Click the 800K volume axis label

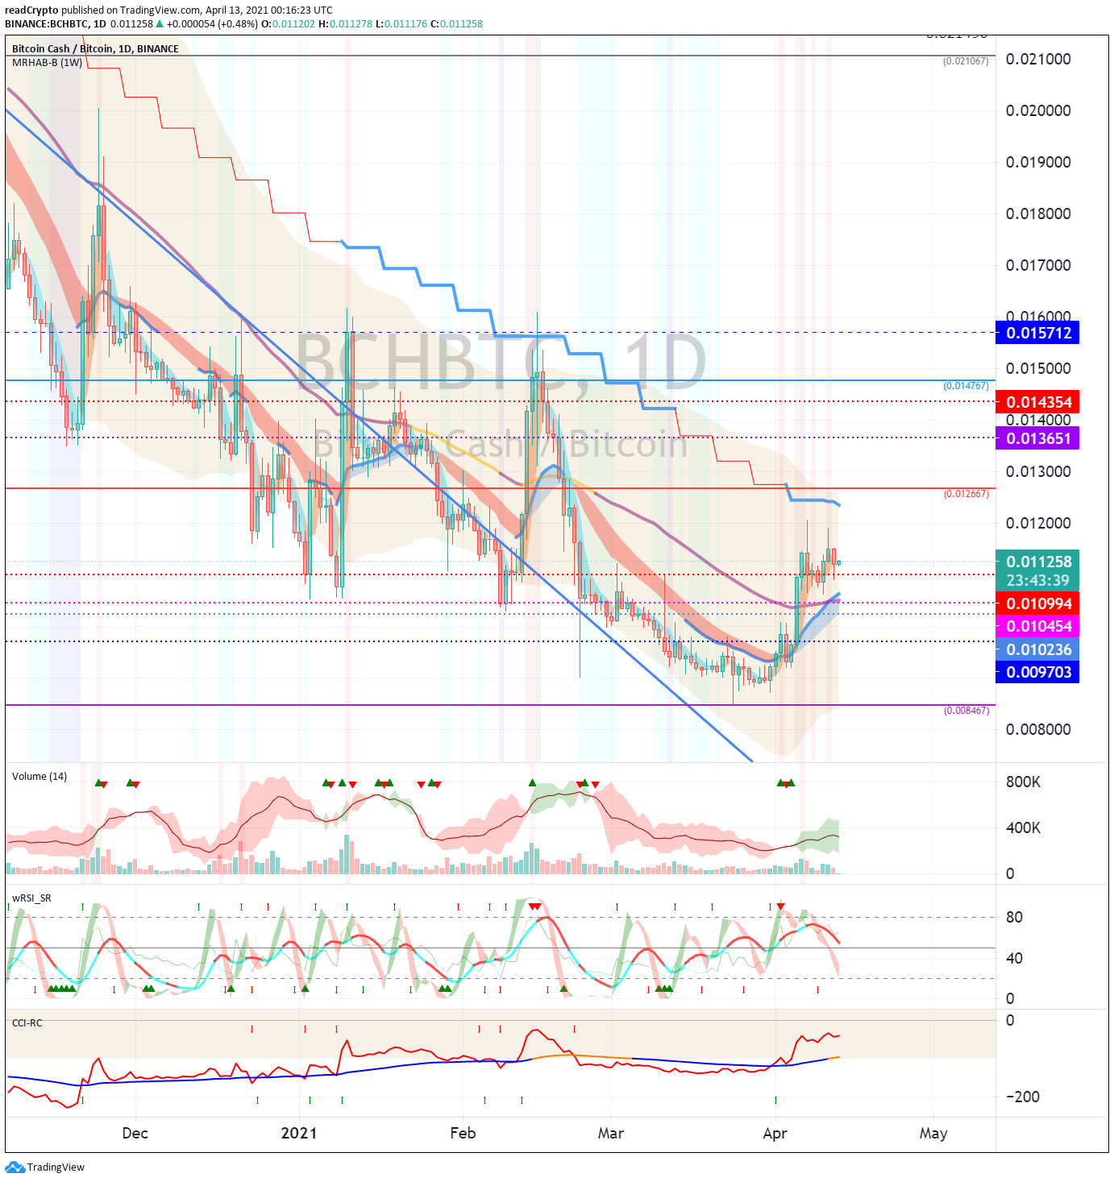[x=1023, y=782]
